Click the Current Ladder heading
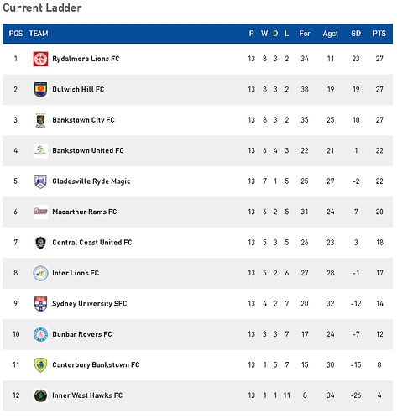 coord(42,8)
